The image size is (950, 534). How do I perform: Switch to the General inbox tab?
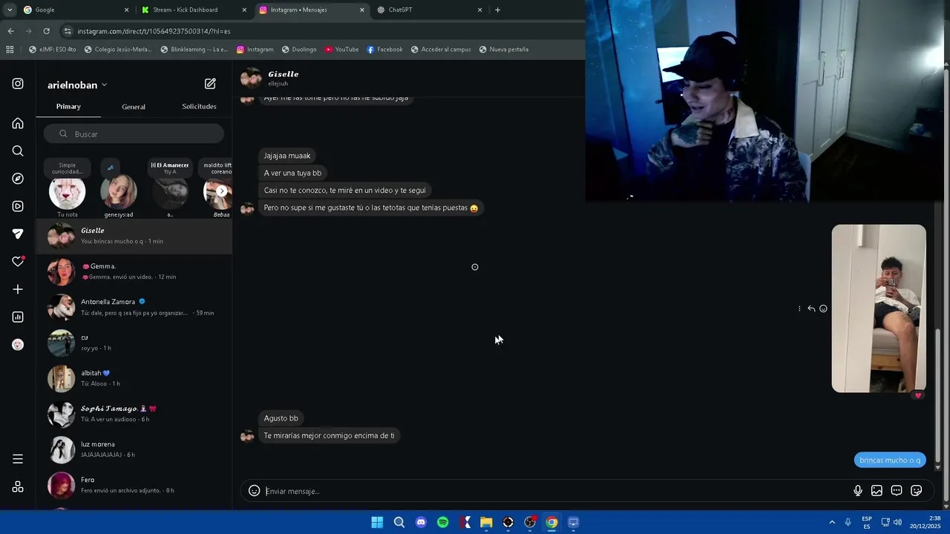click(x=134, y=107)
